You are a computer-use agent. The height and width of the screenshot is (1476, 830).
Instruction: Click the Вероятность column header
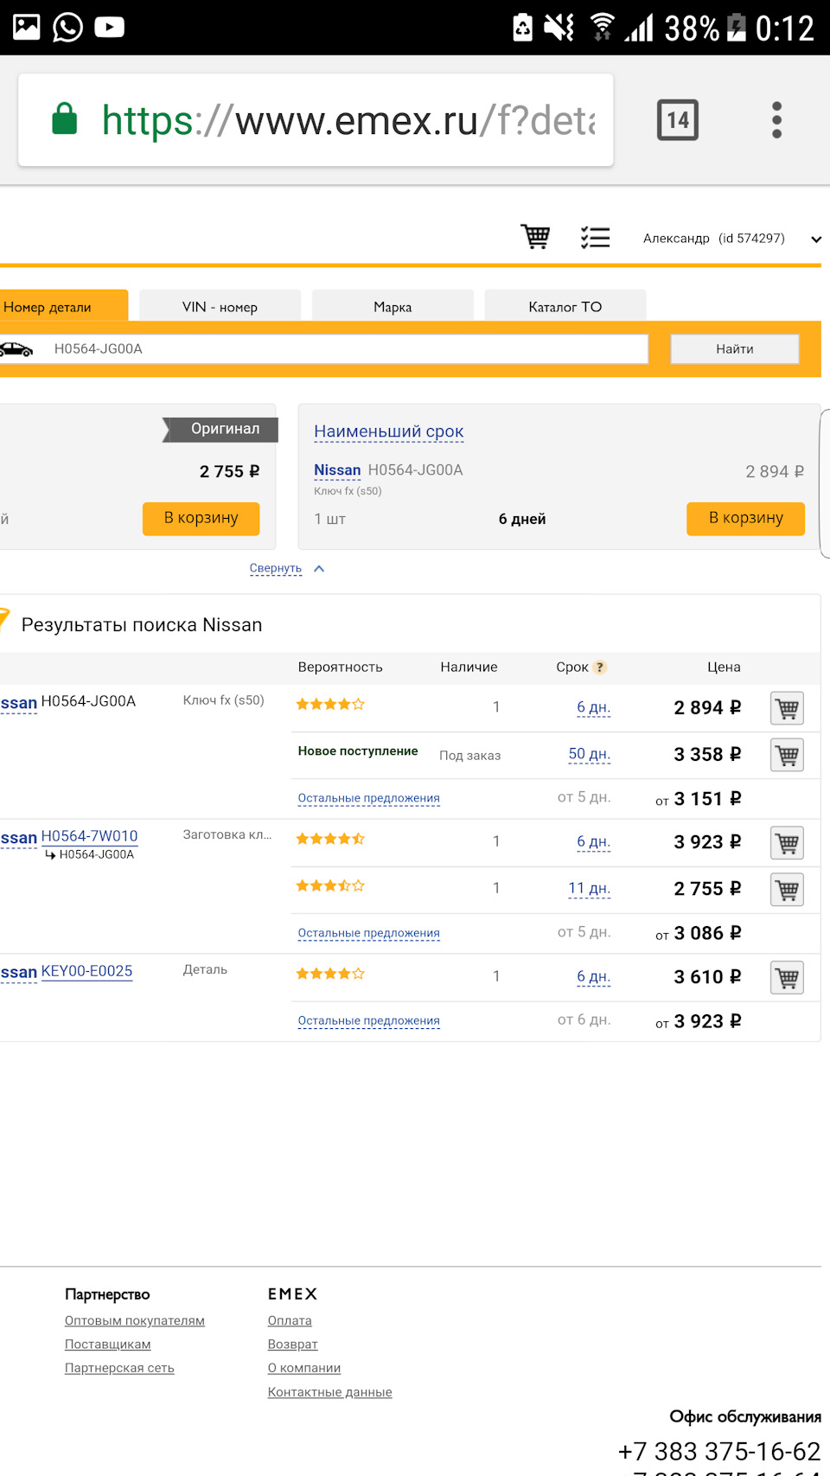(341, 668)
